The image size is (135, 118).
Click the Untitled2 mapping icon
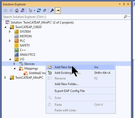(26, 73)
